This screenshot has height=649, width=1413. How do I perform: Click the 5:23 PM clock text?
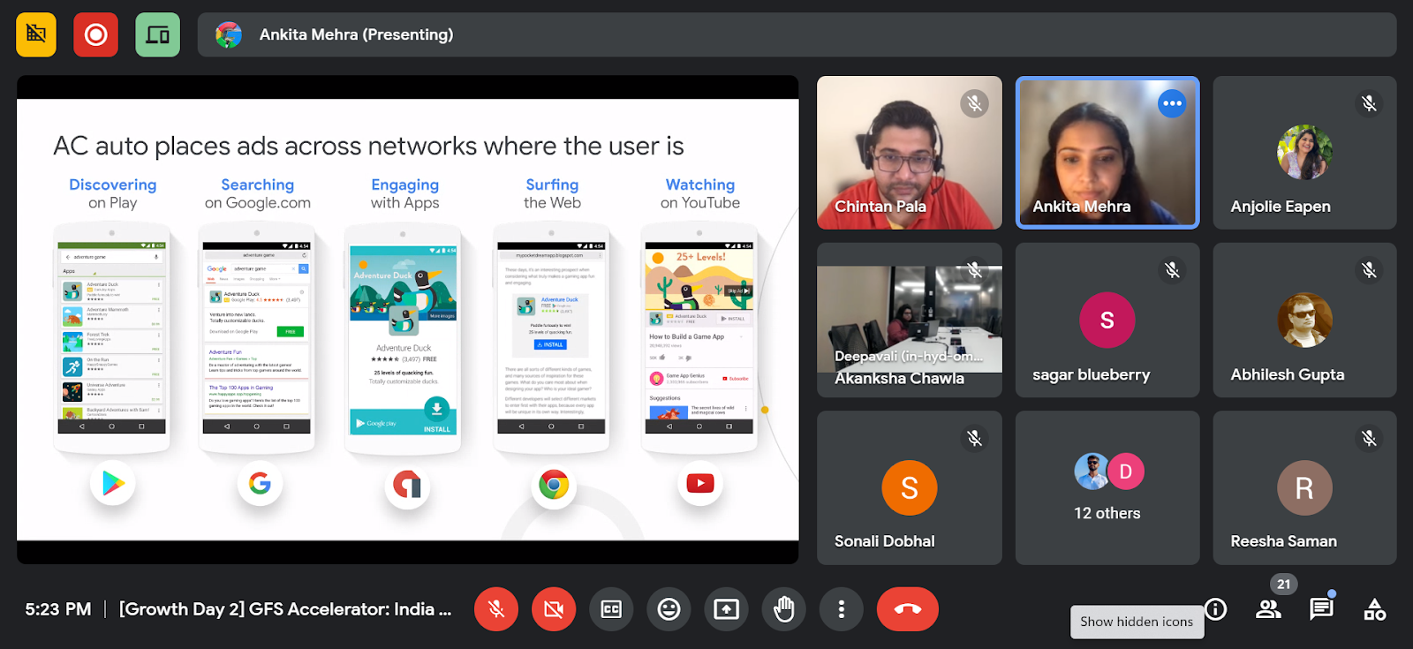click(x=58, y=609)
